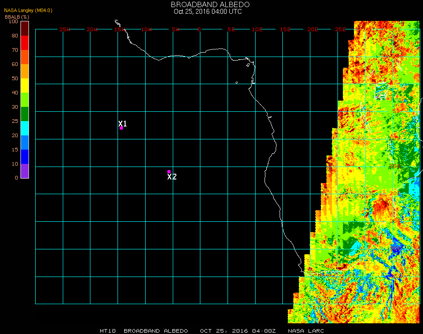The width and height of the screenshot is (423, 334).
Task: Click the BROADBAND ALBEDO title at top
Action: pos(210,4)
